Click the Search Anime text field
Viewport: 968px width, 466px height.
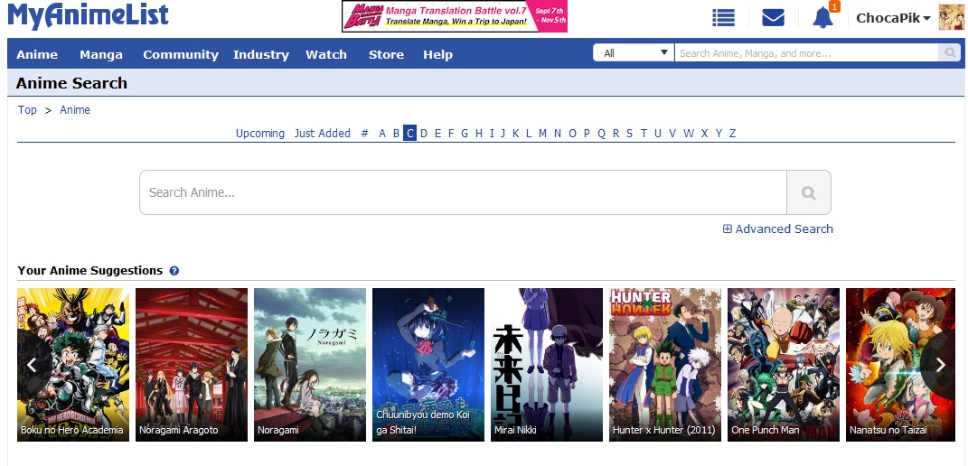click(x=463, y=192)
